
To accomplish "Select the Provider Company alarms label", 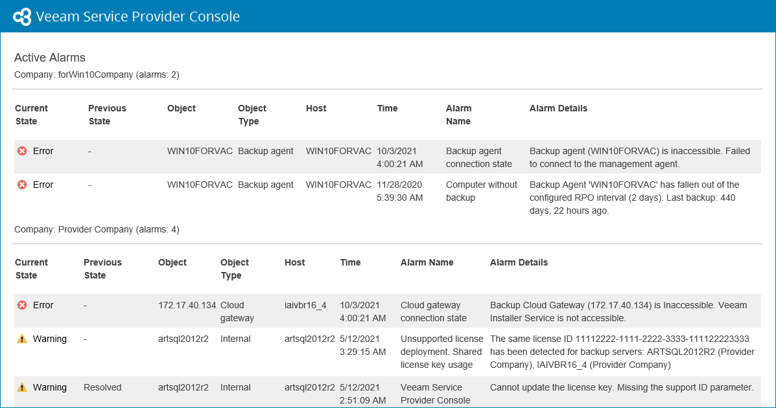I will pyautogui.click(x=97, y=229).
